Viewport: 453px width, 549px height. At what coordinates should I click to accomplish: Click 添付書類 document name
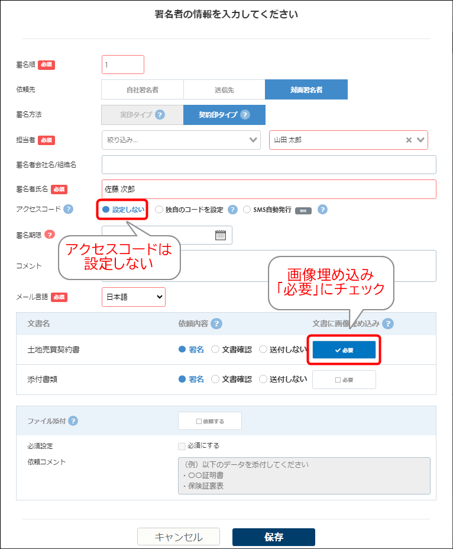pyautogui.click(x=43, y=379)
